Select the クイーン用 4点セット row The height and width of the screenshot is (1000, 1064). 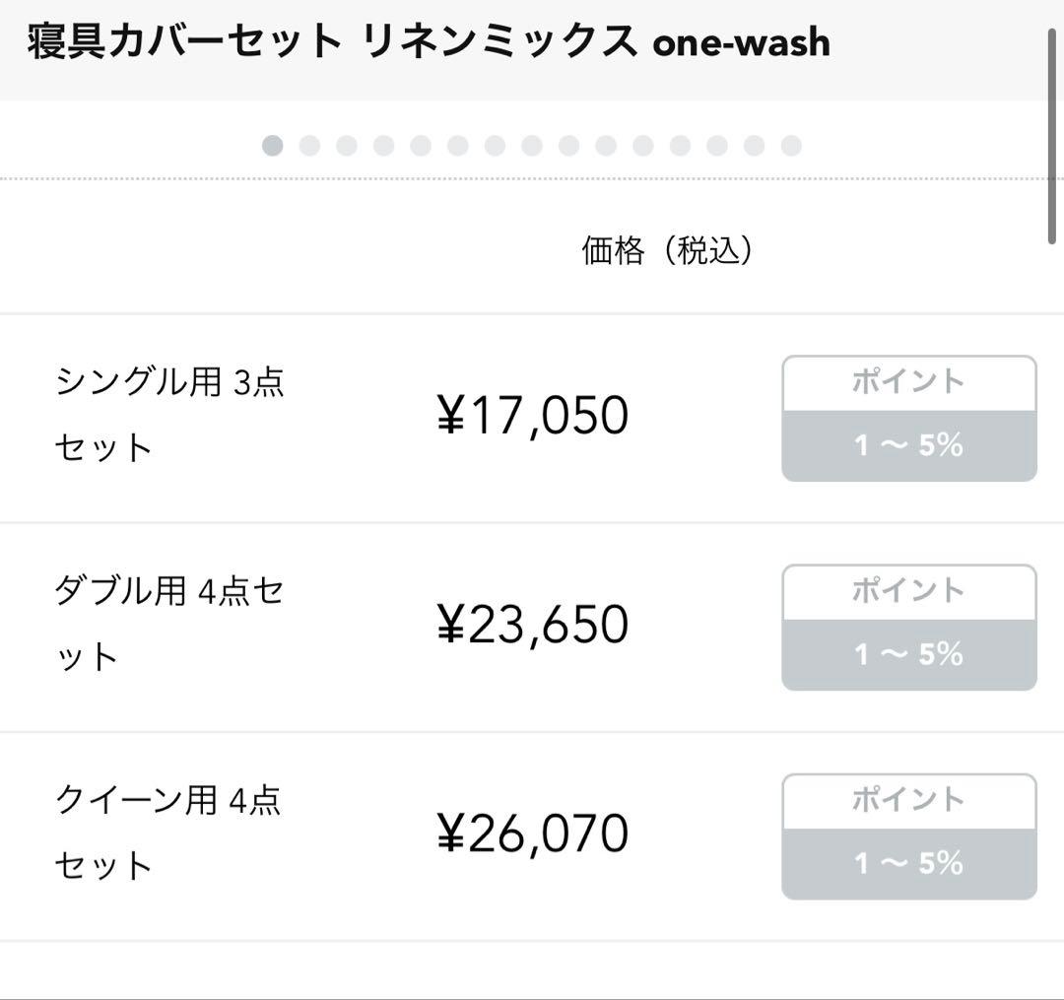pos(167,833)
